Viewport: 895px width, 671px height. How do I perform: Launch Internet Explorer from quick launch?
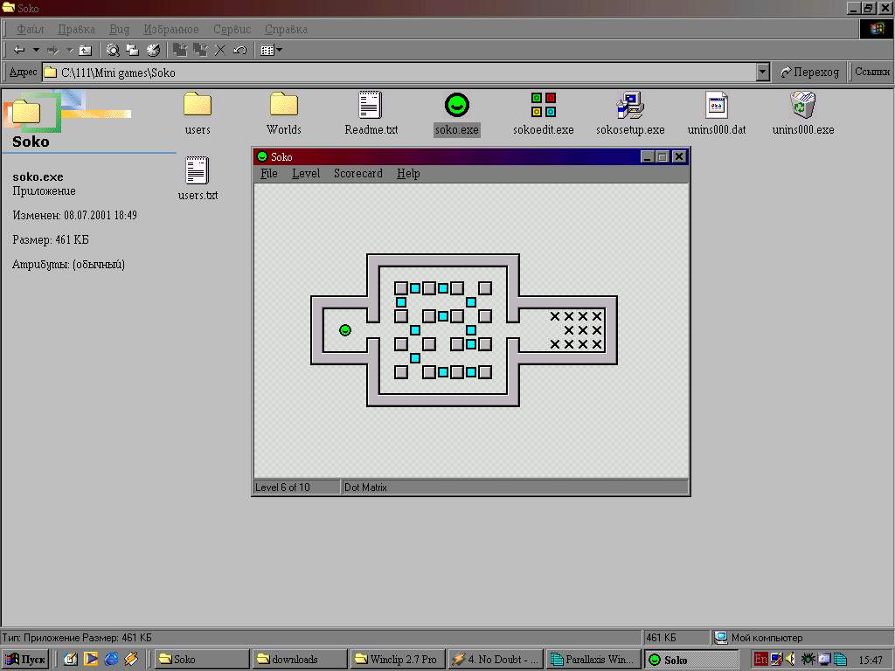click(x=111, y=659)
